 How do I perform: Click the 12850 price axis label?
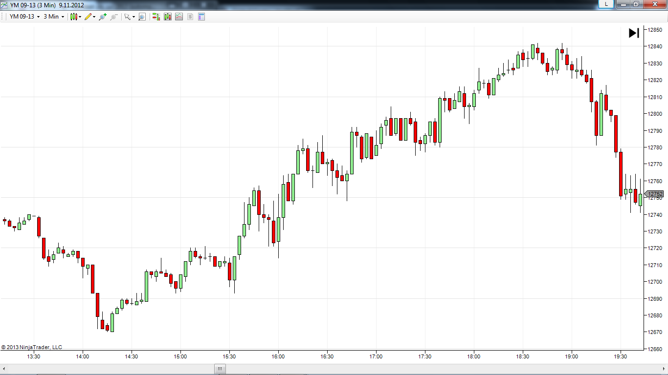[655, 30]
